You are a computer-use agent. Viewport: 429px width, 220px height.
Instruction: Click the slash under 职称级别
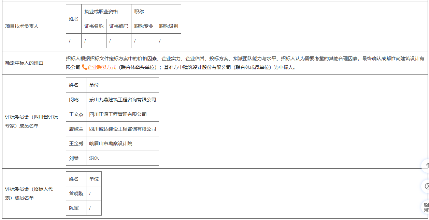pos(160,41)
